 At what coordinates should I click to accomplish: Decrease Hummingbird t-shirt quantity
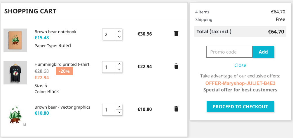(119, 70)
